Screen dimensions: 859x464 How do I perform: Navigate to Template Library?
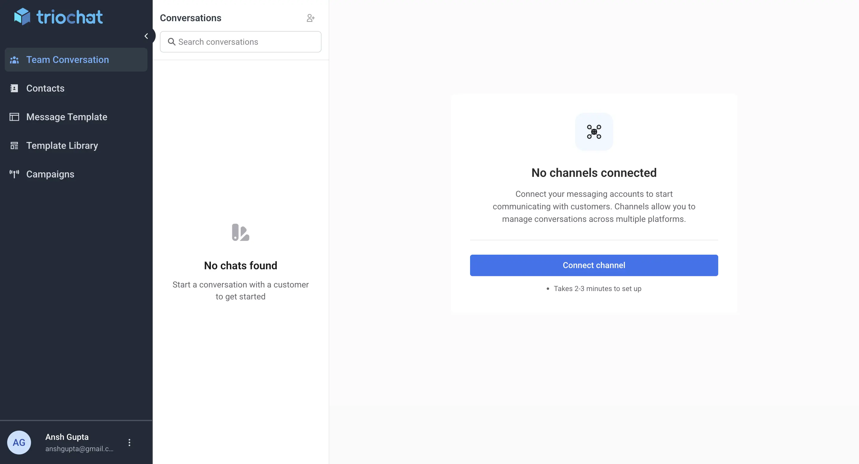point(62,146)
